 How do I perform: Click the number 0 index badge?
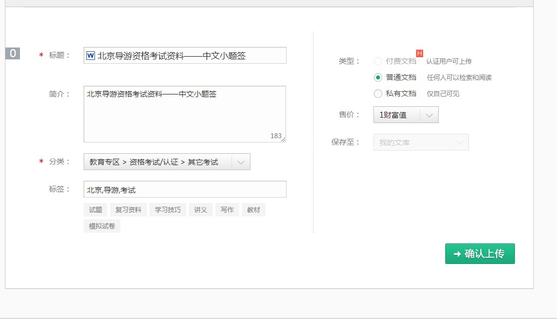pyautogui.click(x=12, y=53)
